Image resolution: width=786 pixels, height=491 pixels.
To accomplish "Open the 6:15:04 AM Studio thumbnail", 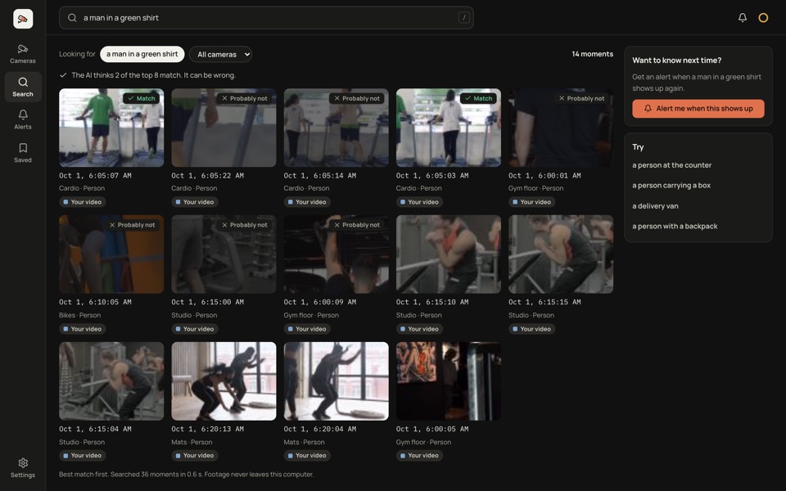I will tap(111, 381).
